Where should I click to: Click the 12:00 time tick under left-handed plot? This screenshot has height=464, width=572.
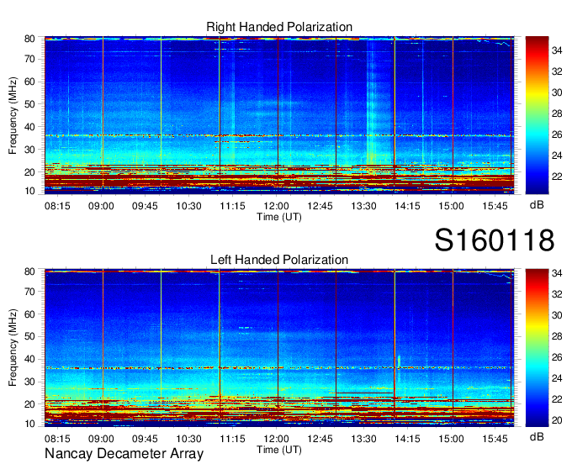click(276, 439)
